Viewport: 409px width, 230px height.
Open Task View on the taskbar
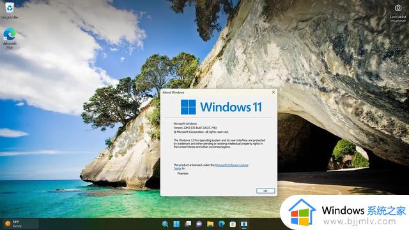coord(188,224)
